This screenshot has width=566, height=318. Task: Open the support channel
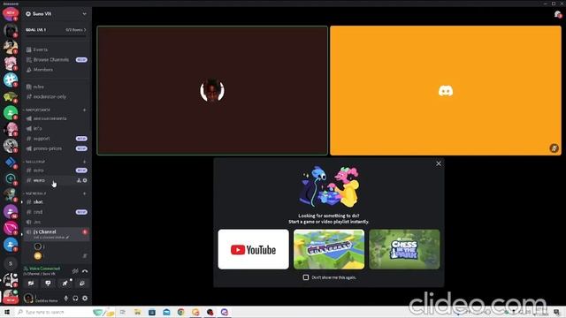(56, 139)
